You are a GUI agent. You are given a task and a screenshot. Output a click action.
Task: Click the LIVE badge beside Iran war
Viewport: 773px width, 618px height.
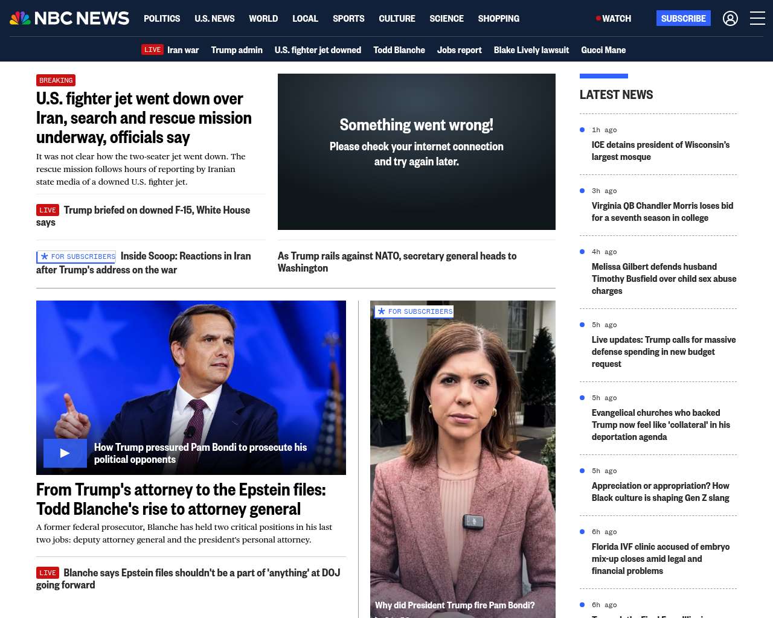pos(152,49)
